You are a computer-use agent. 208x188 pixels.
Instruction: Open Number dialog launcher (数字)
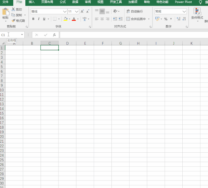(x=187, y=27)
